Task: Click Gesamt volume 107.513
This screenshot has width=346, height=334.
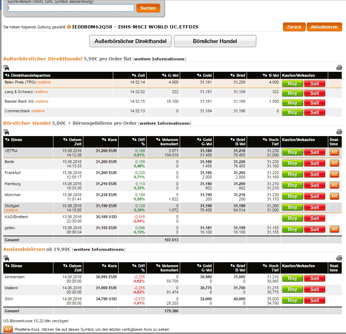Action: [171, 240]
